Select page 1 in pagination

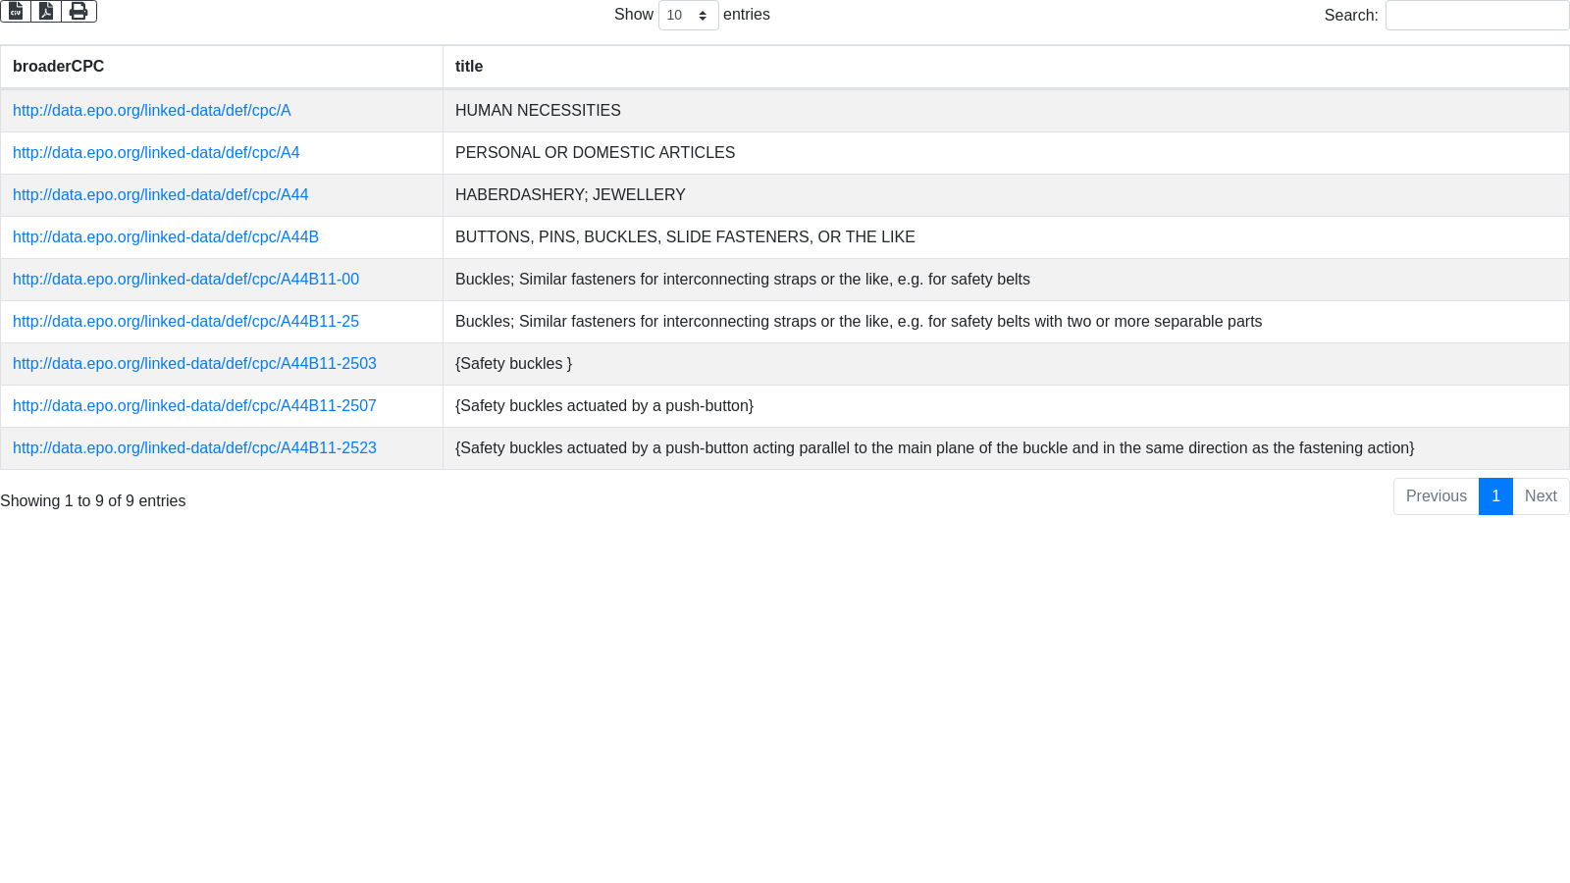1495,496
